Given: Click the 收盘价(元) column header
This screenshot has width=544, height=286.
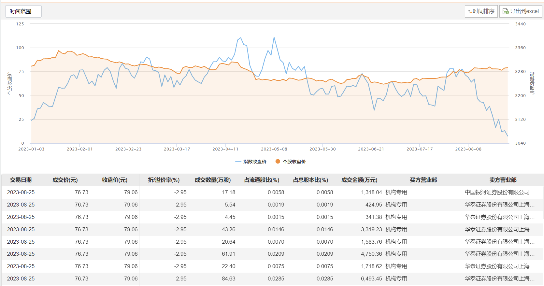Looking at the screenshot, I should pyautogui.click(x=115, y=180).
